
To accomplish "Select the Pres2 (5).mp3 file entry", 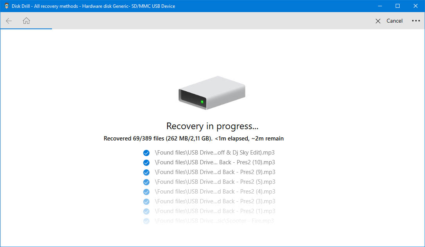I will [215, 182].
